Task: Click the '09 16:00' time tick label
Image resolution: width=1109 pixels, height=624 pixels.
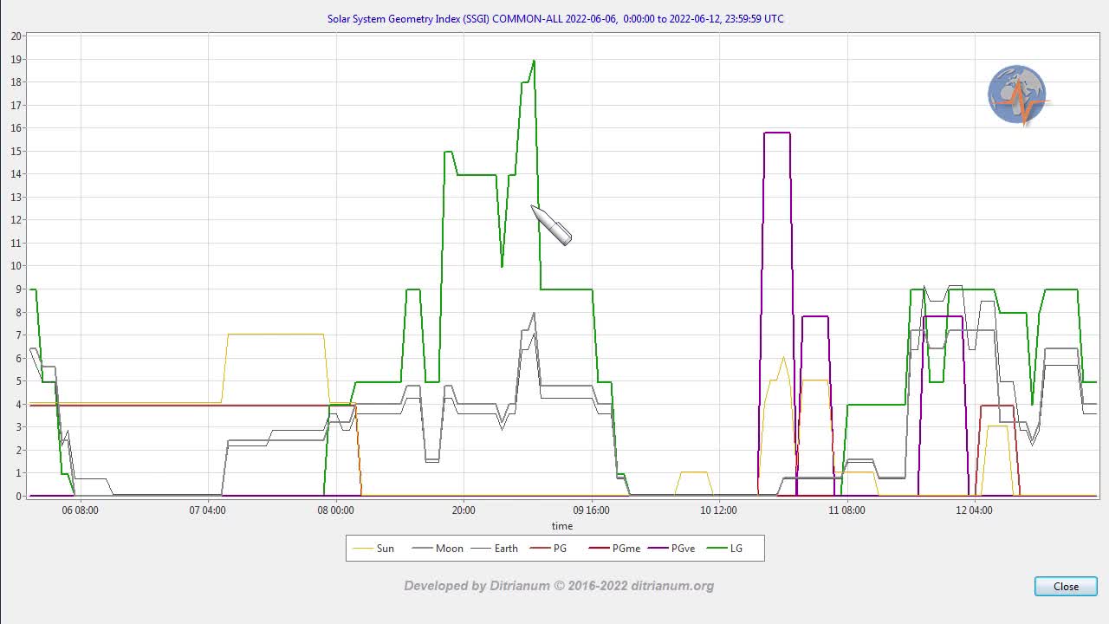Action: point(591,510)
